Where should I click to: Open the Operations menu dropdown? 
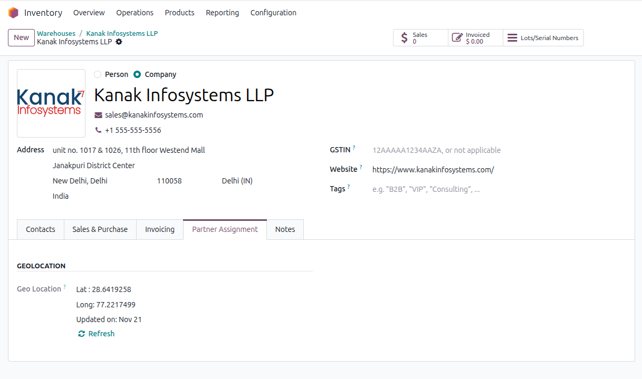(x=135, y=13)
